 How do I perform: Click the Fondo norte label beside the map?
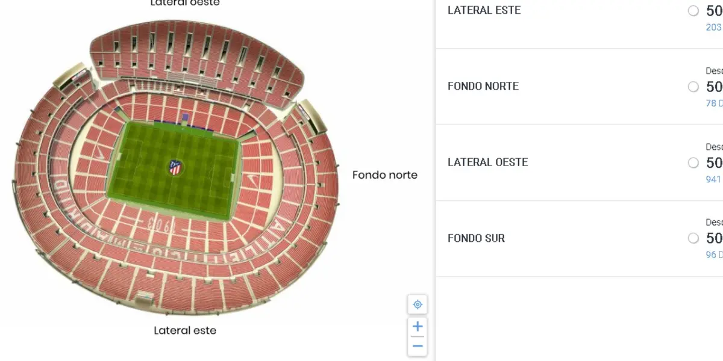point(385,174)
